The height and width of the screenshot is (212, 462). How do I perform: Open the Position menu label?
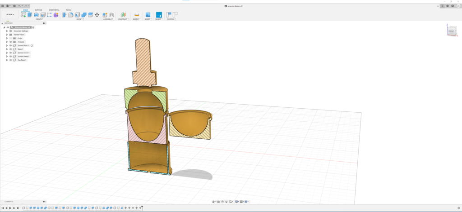[x=171, y=19]
